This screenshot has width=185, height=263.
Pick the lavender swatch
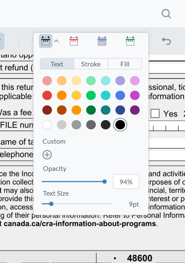point(120,81)
